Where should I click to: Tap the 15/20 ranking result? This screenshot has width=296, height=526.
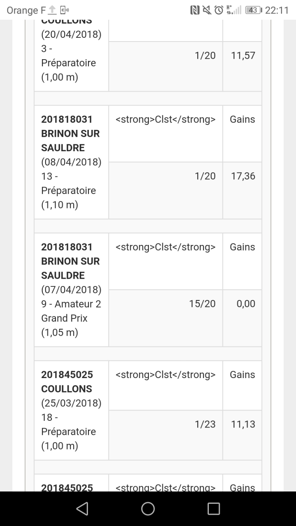click(x=202, y=304)
